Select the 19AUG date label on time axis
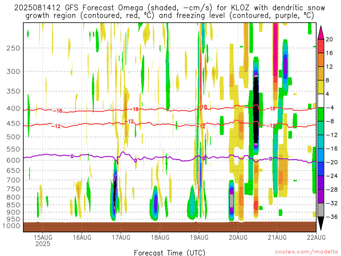 (x=199, y=237)
